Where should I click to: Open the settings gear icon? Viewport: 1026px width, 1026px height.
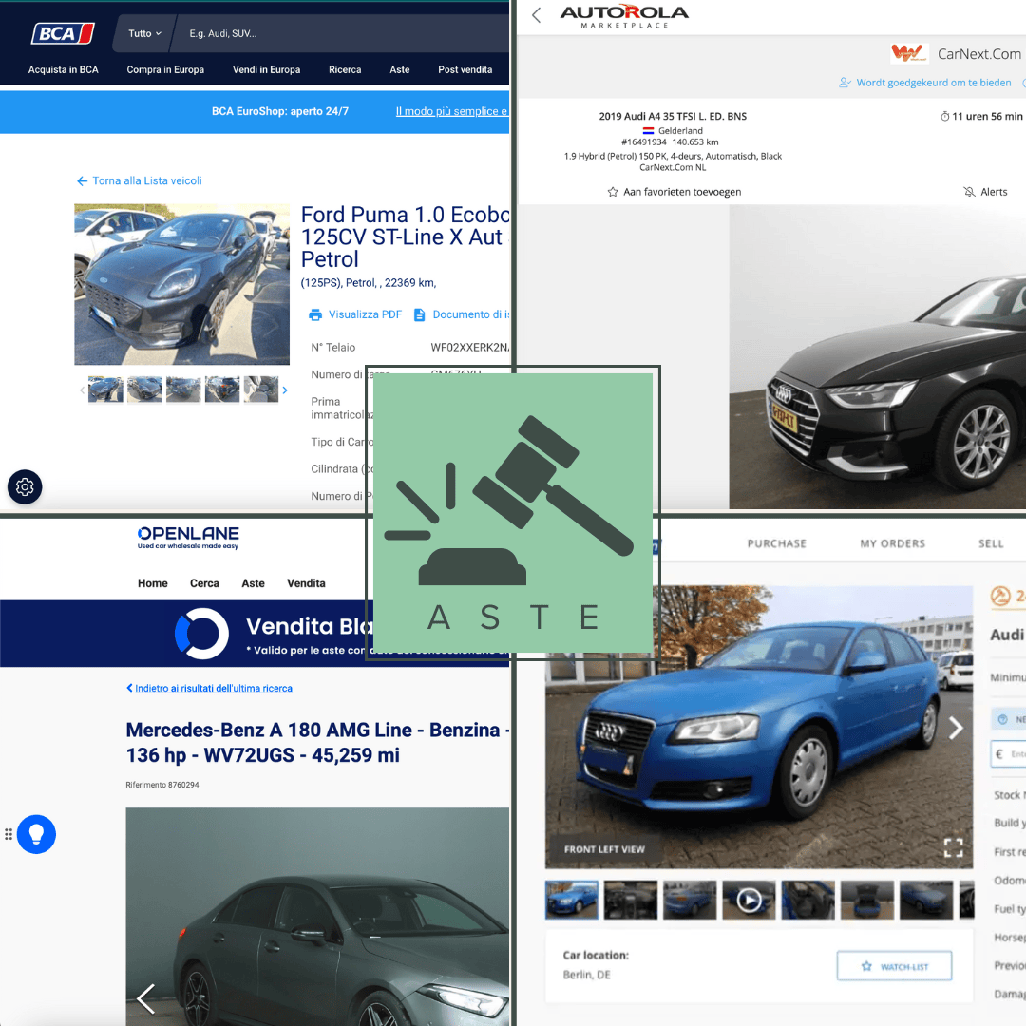click(x=25, y=487)
